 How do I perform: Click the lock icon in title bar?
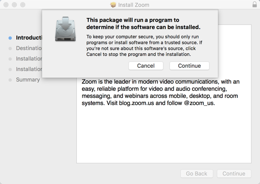click(x=255, y=5)
